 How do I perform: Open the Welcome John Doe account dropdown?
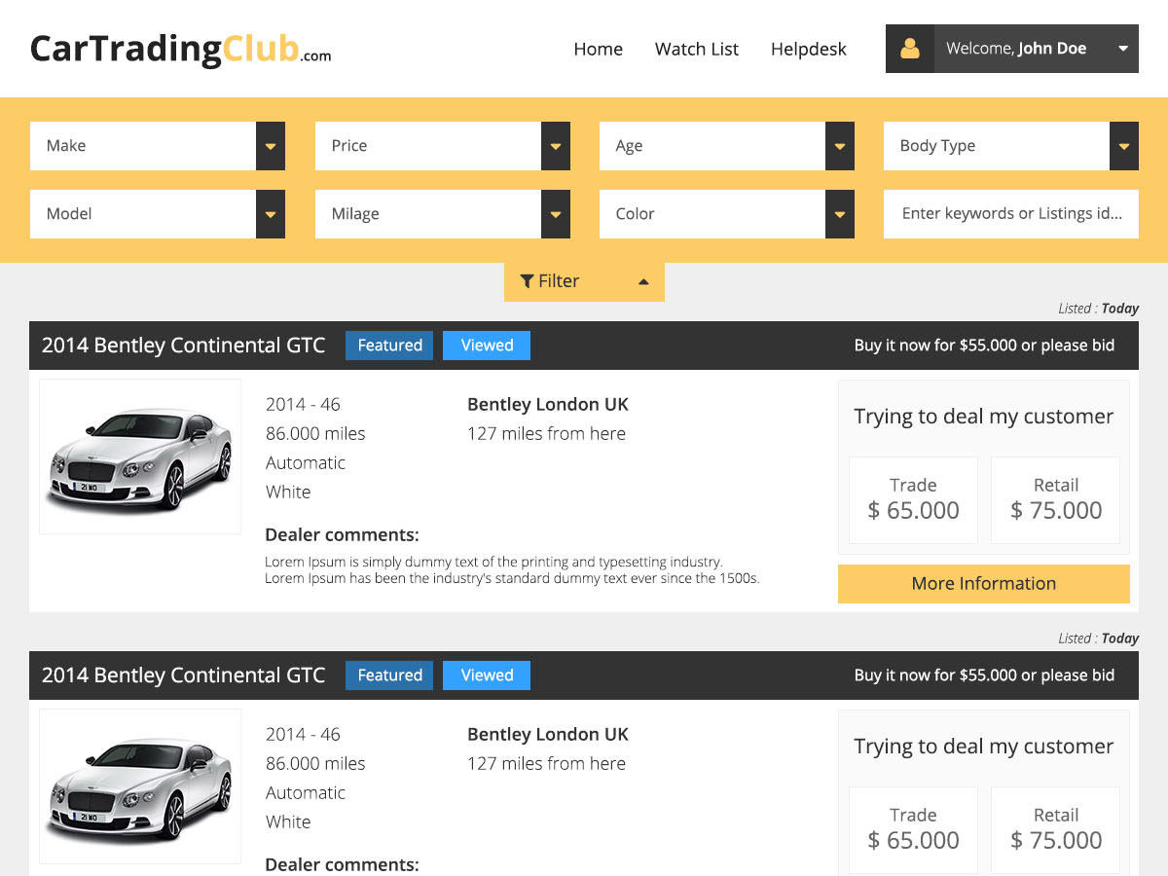point(1122,49)
